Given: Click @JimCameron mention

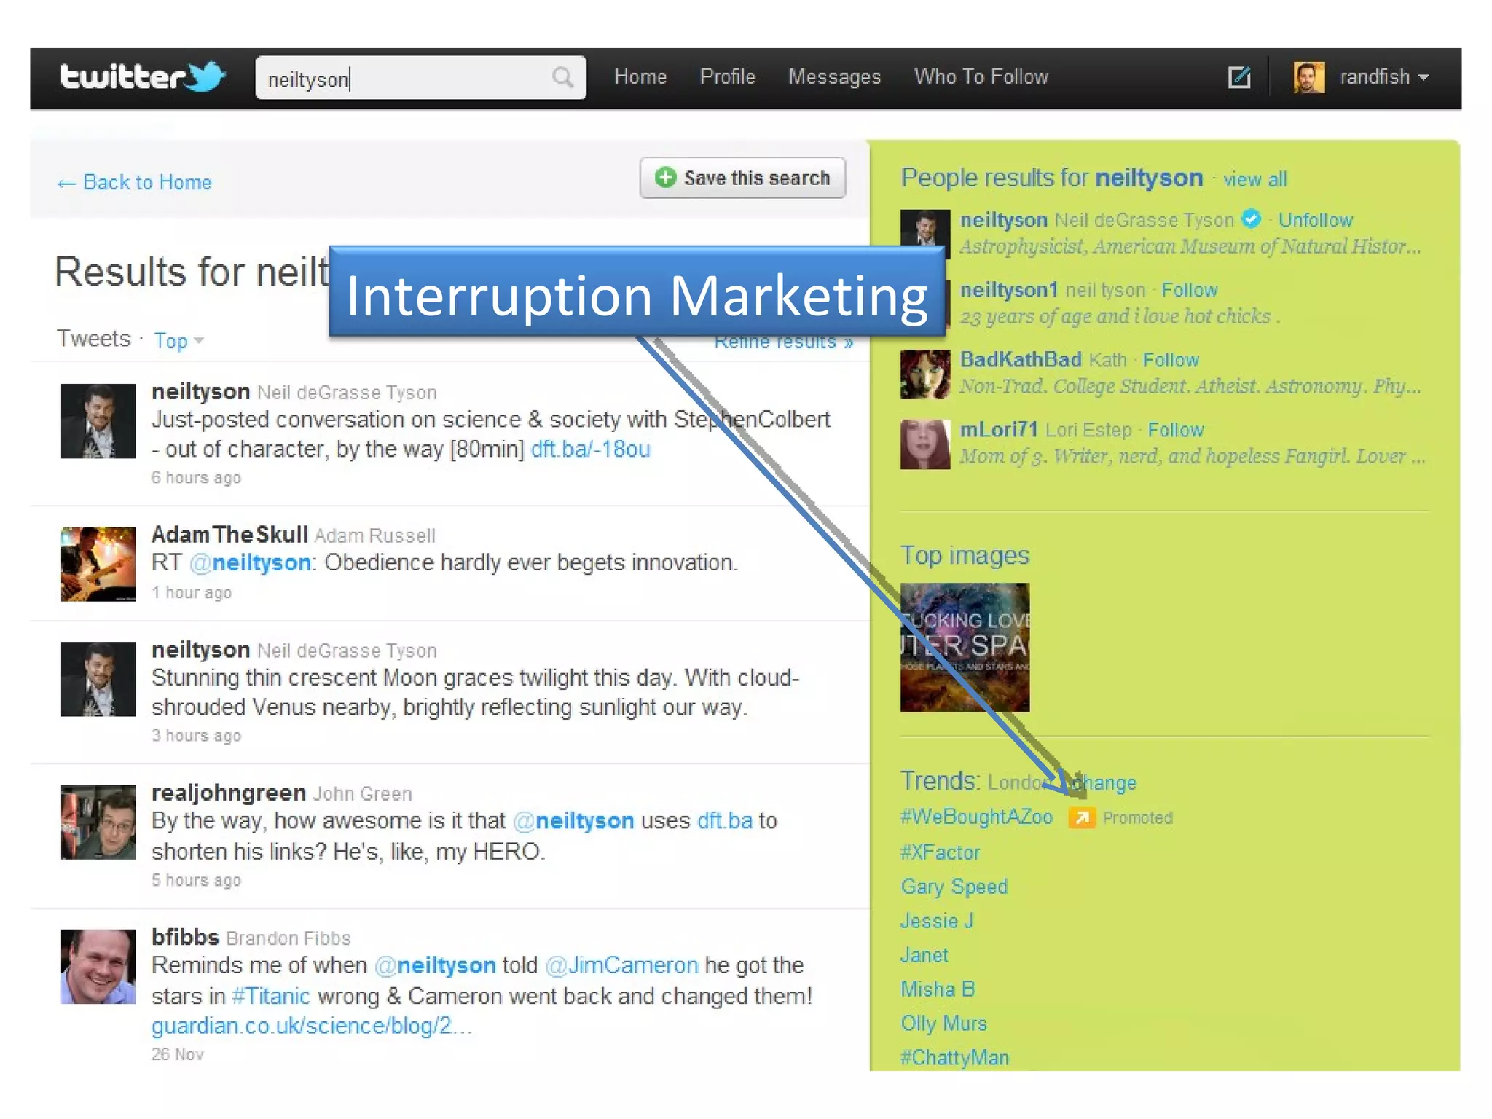Looking at the screenshot, I should coord(621,965).
